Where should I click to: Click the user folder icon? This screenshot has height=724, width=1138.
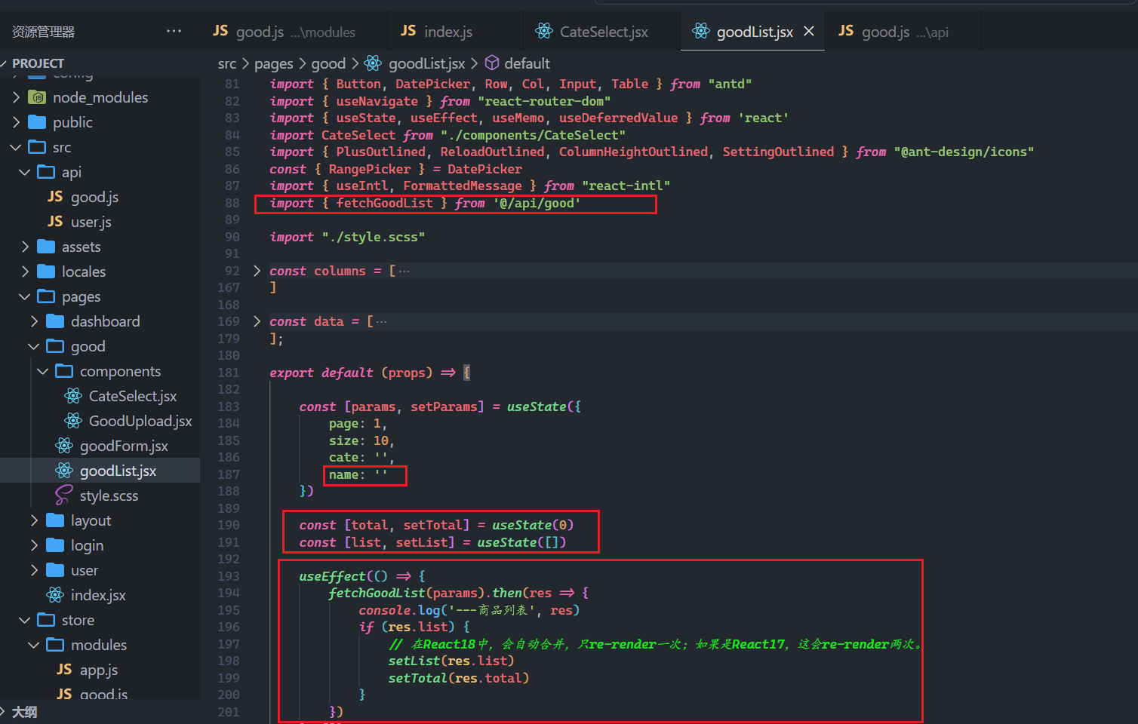click(55, 570)
